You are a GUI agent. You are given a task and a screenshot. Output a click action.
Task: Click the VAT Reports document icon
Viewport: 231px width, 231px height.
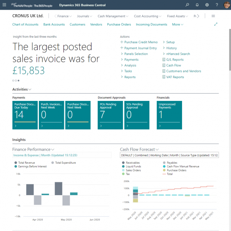click(x=164, y=77)
